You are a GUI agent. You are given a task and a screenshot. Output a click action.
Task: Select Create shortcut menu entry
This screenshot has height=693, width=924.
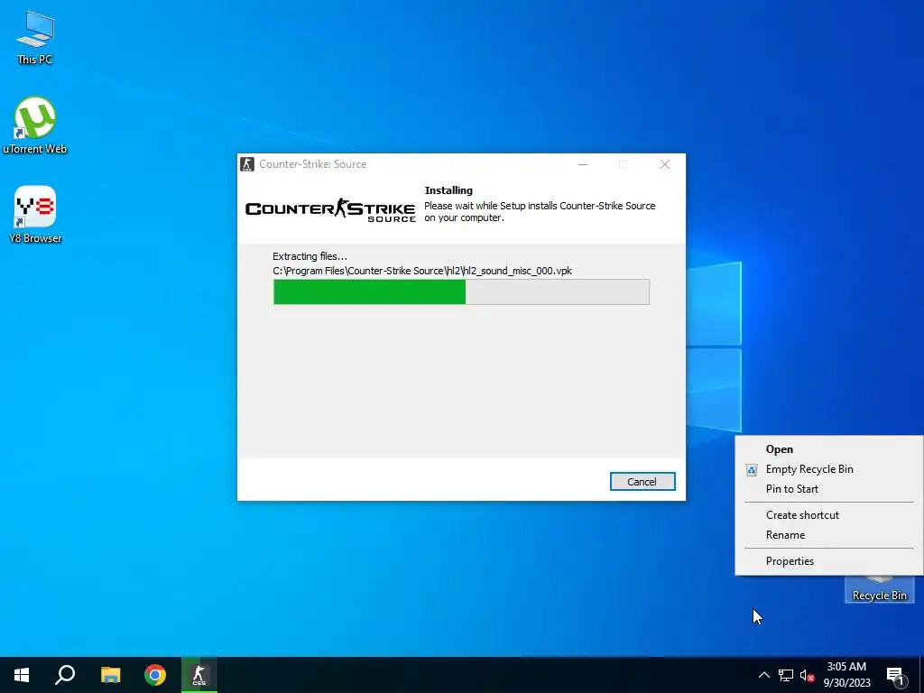click(x=828, y=515)
